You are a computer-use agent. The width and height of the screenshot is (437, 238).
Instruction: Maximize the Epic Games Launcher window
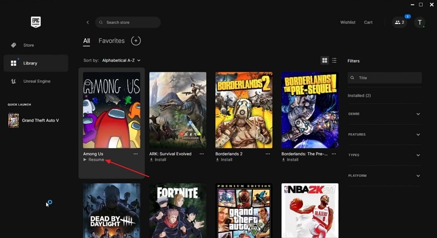coord(421,5)
